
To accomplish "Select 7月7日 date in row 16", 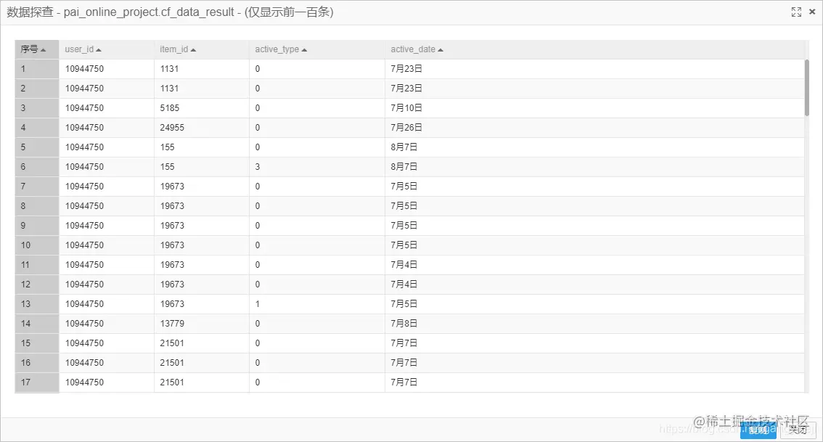I will (x=594, y=363).
